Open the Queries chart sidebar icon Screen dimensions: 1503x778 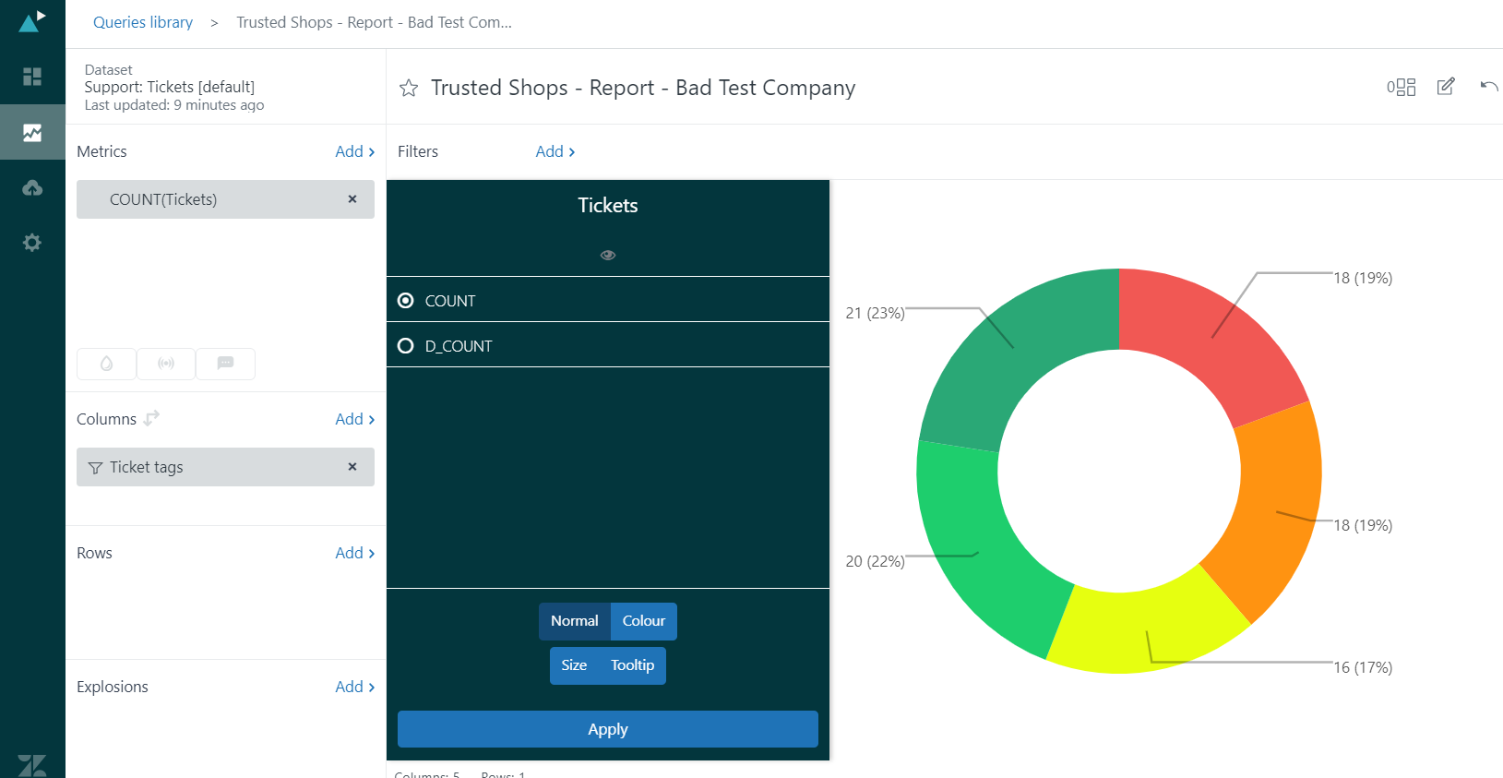(32, 132)
